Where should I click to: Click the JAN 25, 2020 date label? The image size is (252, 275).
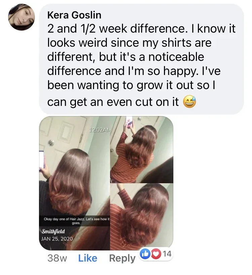click(x=57, y=239)
